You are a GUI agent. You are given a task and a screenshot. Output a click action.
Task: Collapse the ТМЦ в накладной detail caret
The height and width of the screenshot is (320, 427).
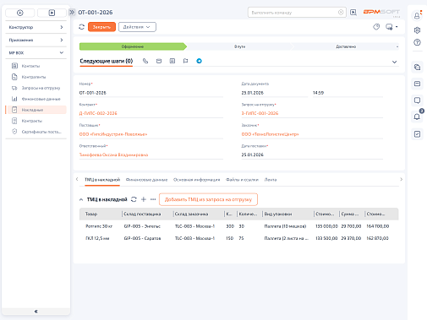coord(81,199)
